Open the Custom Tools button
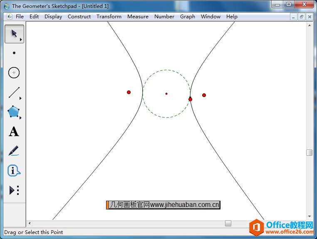Viewport: 317px width, 239px height. coord(14,190)
